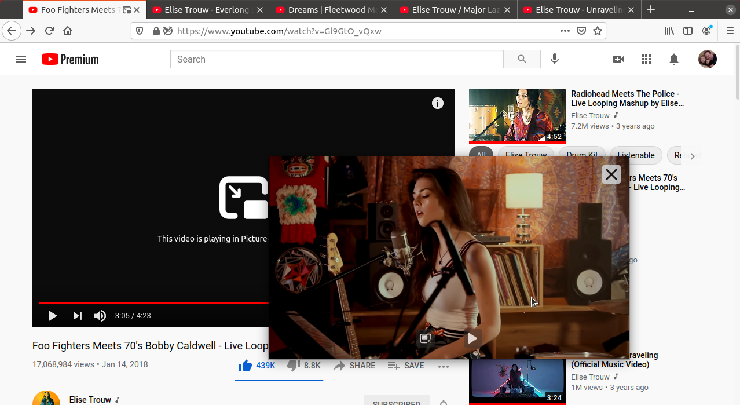Open the Radiohead Meets The Police thumbnail

516,115
